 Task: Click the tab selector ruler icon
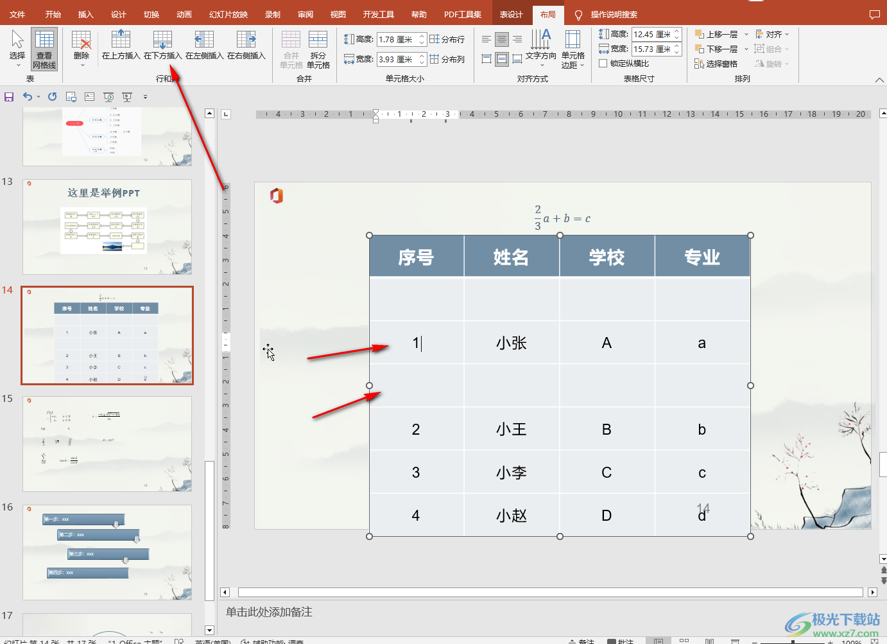coord(226,114)
